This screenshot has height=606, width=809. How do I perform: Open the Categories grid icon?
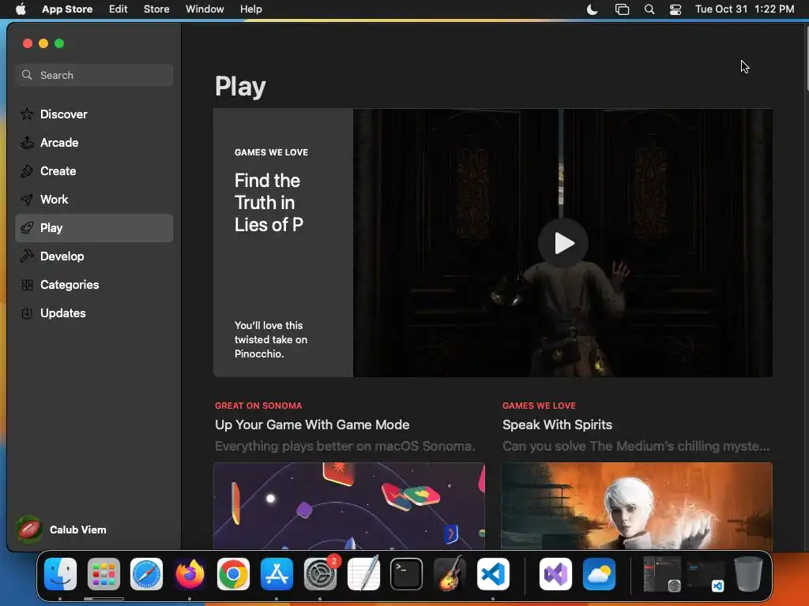tap(27, 284)
